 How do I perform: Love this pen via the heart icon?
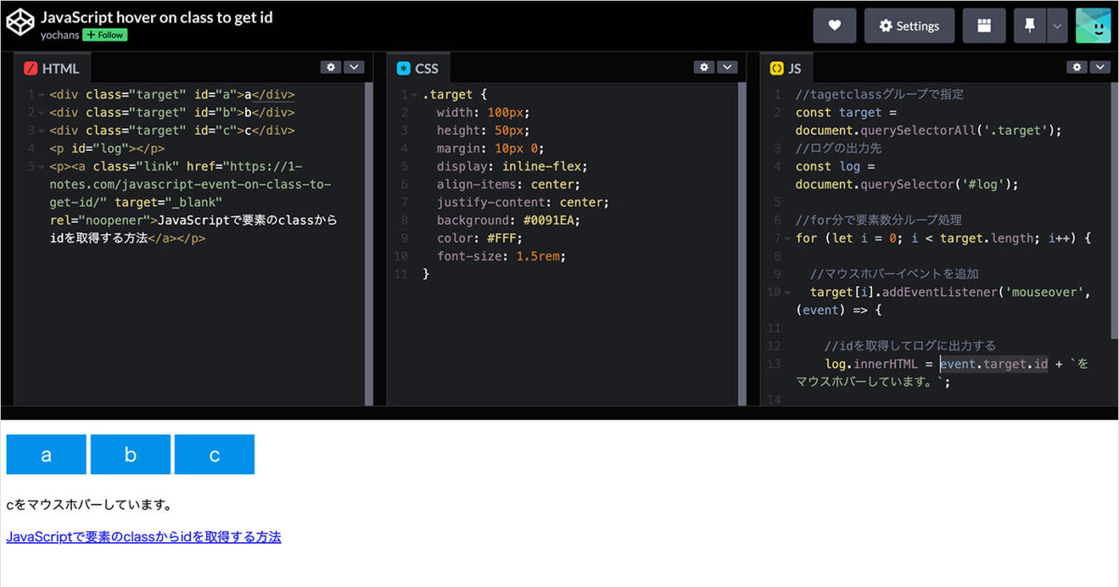click(834, 25)
